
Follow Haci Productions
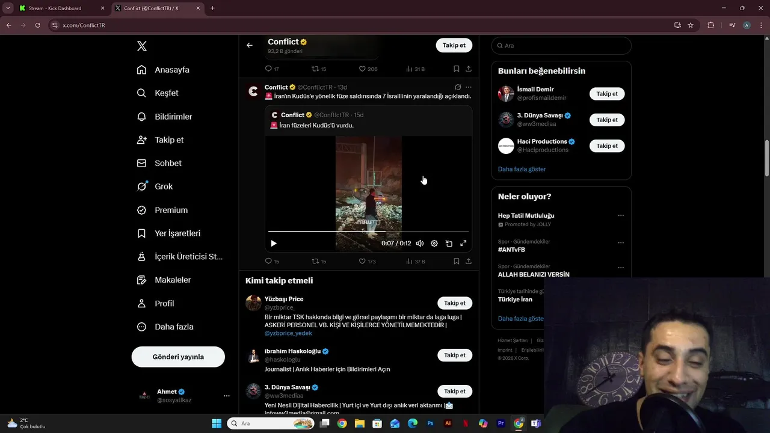click(607, 146)
